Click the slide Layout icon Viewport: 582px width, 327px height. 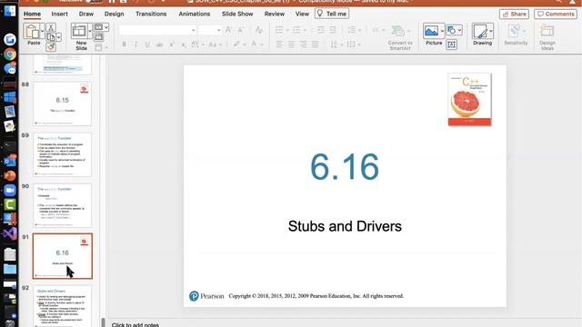click(98, 27)
